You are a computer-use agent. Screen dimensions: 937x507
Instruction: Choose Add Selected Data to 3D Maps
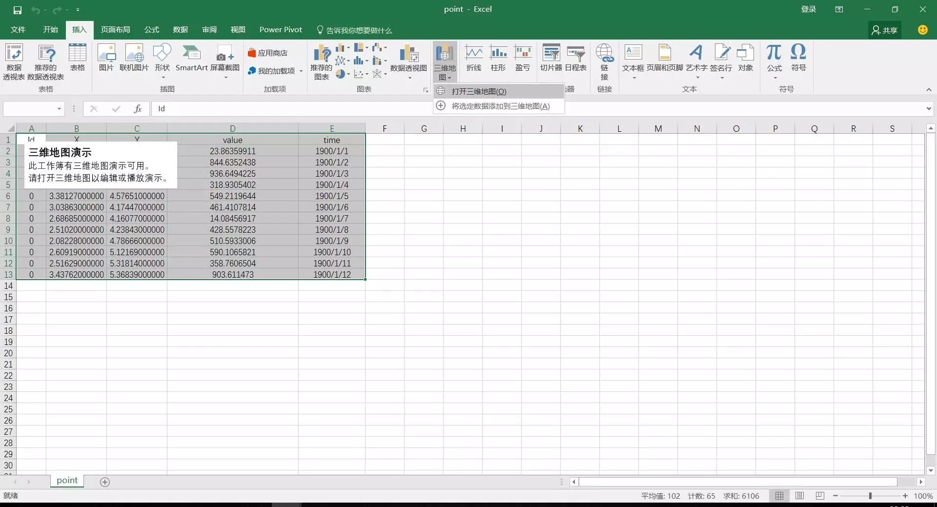[x=499, y=106]
